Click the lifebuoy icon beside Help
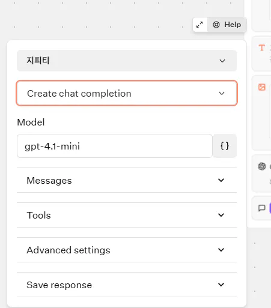Screen dimensions: 271x308 216,25
